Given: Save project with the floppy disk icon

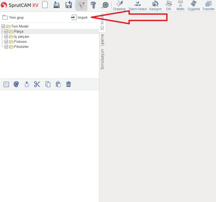Looking at the screenshot, I should [x=69, y=5].
